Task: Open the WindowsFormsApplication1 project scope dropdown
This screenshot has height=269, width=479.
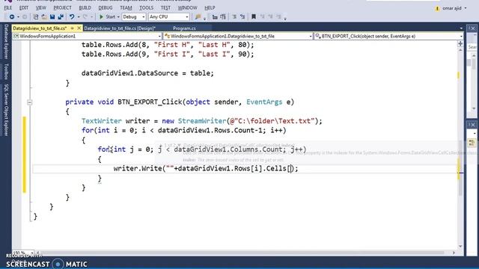Action: (88, 37)
